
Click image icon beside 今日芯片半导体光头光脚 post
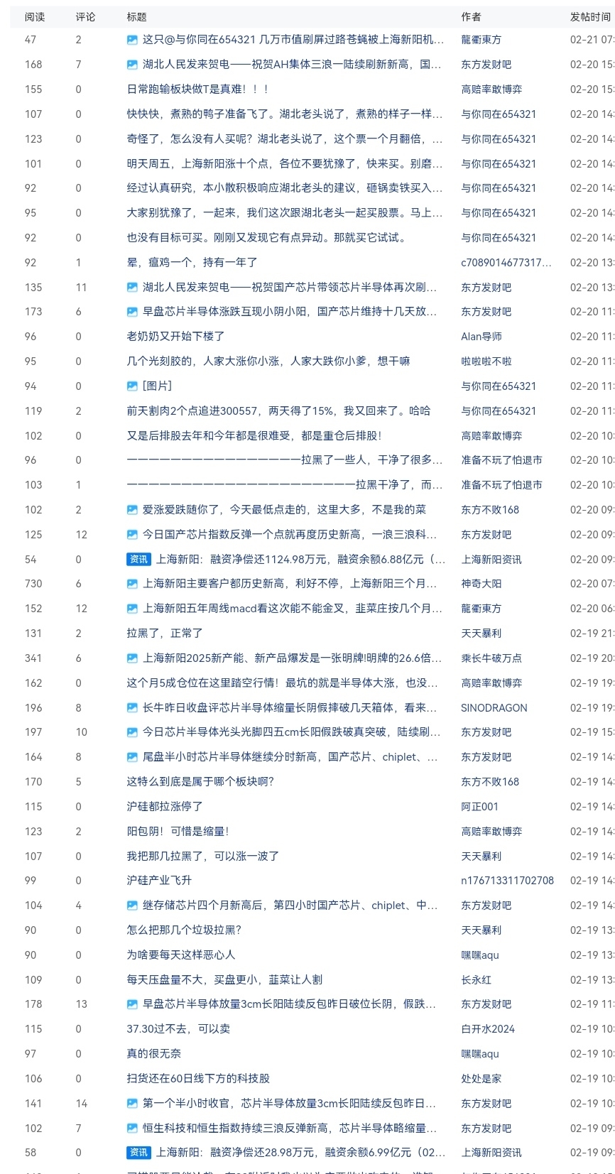[132, 732]
